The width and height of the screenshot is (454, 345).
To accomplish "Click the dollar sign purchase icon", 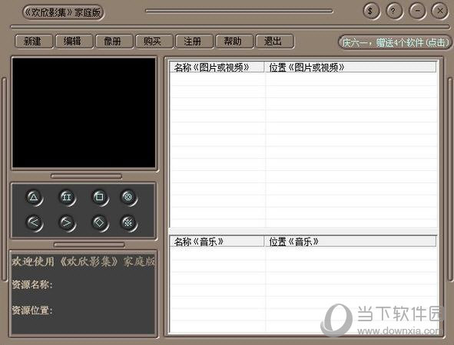I will (371, 11).
